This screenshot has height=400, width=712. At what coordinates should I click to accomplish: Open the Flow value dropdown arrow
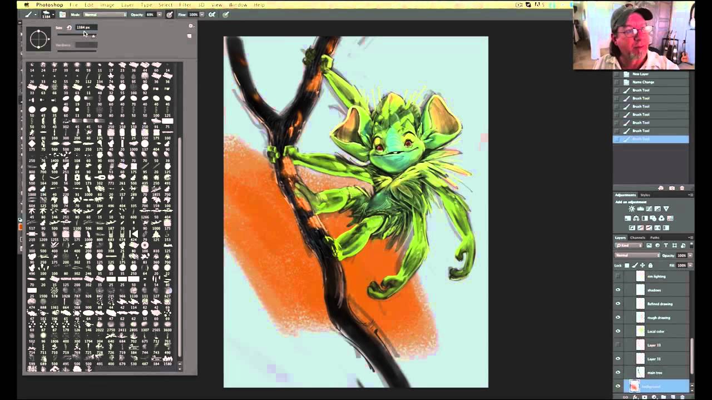201,14
